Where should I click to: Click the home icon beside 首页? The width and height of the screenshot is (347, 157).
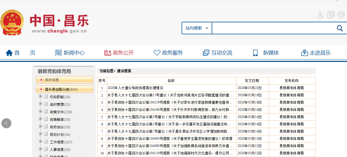[9, 53]
